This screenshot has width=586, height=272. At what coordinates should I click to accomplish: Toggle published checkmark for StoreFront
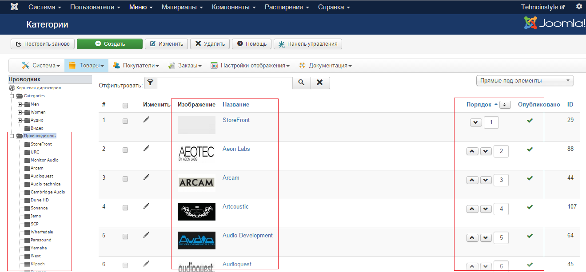tap(530, 120)
